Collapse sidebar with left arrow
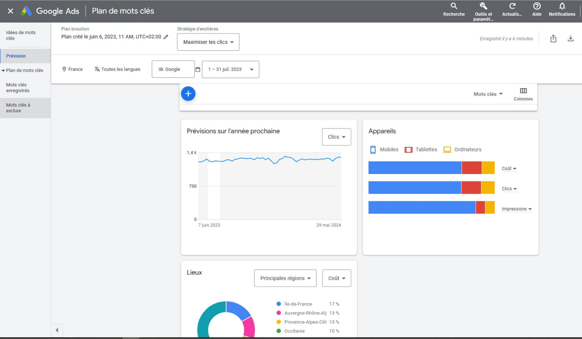Viewport: 582px width, 339px height. pos(57,330)
